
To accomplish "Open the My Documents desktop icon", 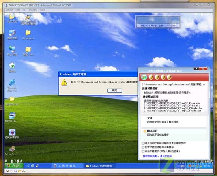I will [12, 18].
